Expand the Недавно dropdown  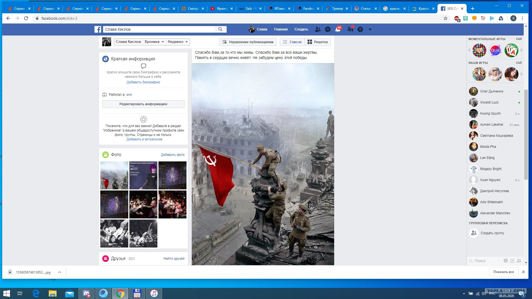tap(178, 42)
